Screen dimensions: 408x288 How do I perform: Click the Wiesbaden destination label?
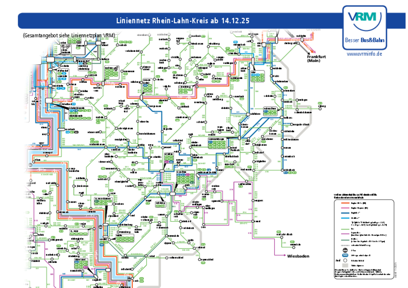tap(298, 256)
